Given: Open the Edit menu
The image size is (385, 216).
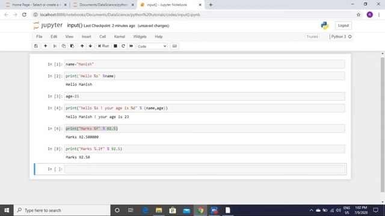Looking at the screenshot, I should pyautogui.click(x=54, y=37).
